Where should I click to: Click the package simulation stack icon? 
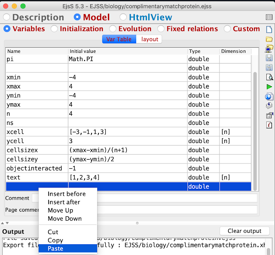(x=269, y=106)
